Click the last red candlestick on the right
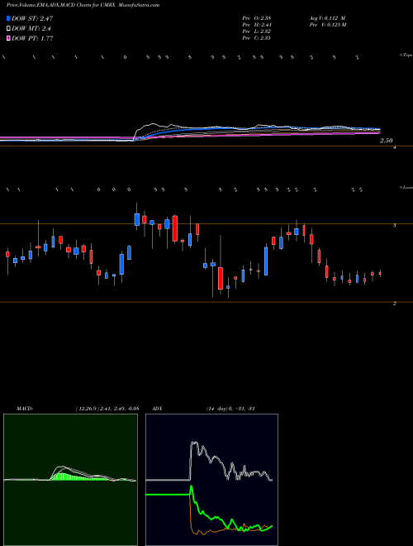 (x=380, y=274)
